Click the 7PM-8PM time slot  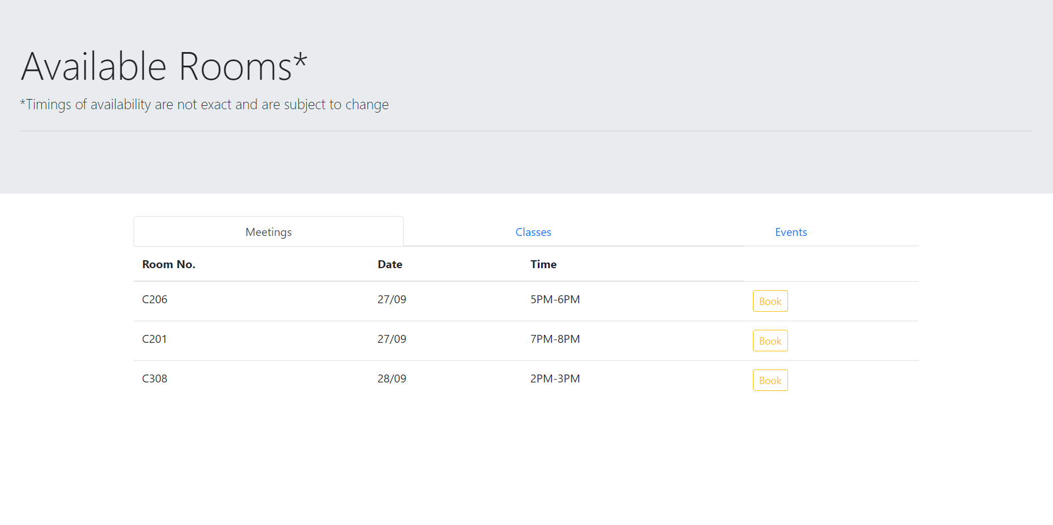[555, 339]
